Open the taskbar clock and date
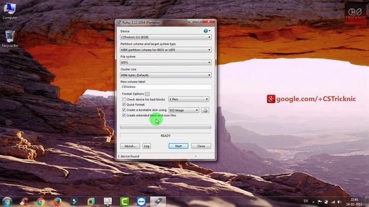Screen dimensions: 369x207 [354, 202]
